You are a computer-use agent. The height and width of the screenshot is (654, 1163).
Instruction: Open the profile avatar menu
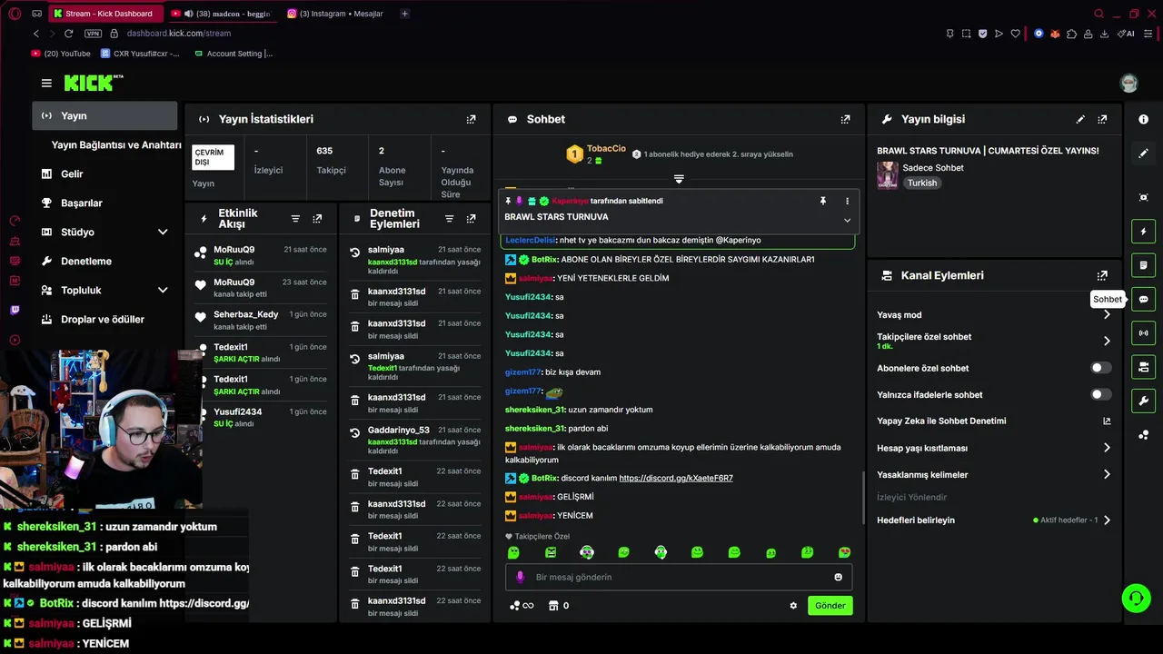[1128, 84]
